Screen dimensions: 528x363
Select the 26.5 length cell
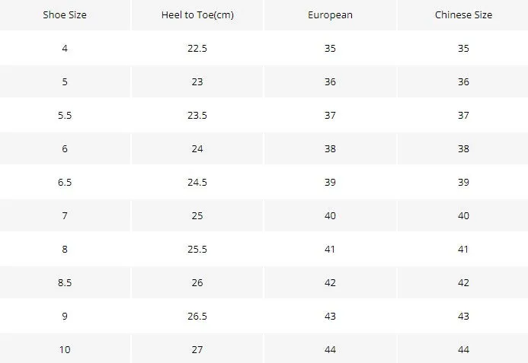(197, 317)
